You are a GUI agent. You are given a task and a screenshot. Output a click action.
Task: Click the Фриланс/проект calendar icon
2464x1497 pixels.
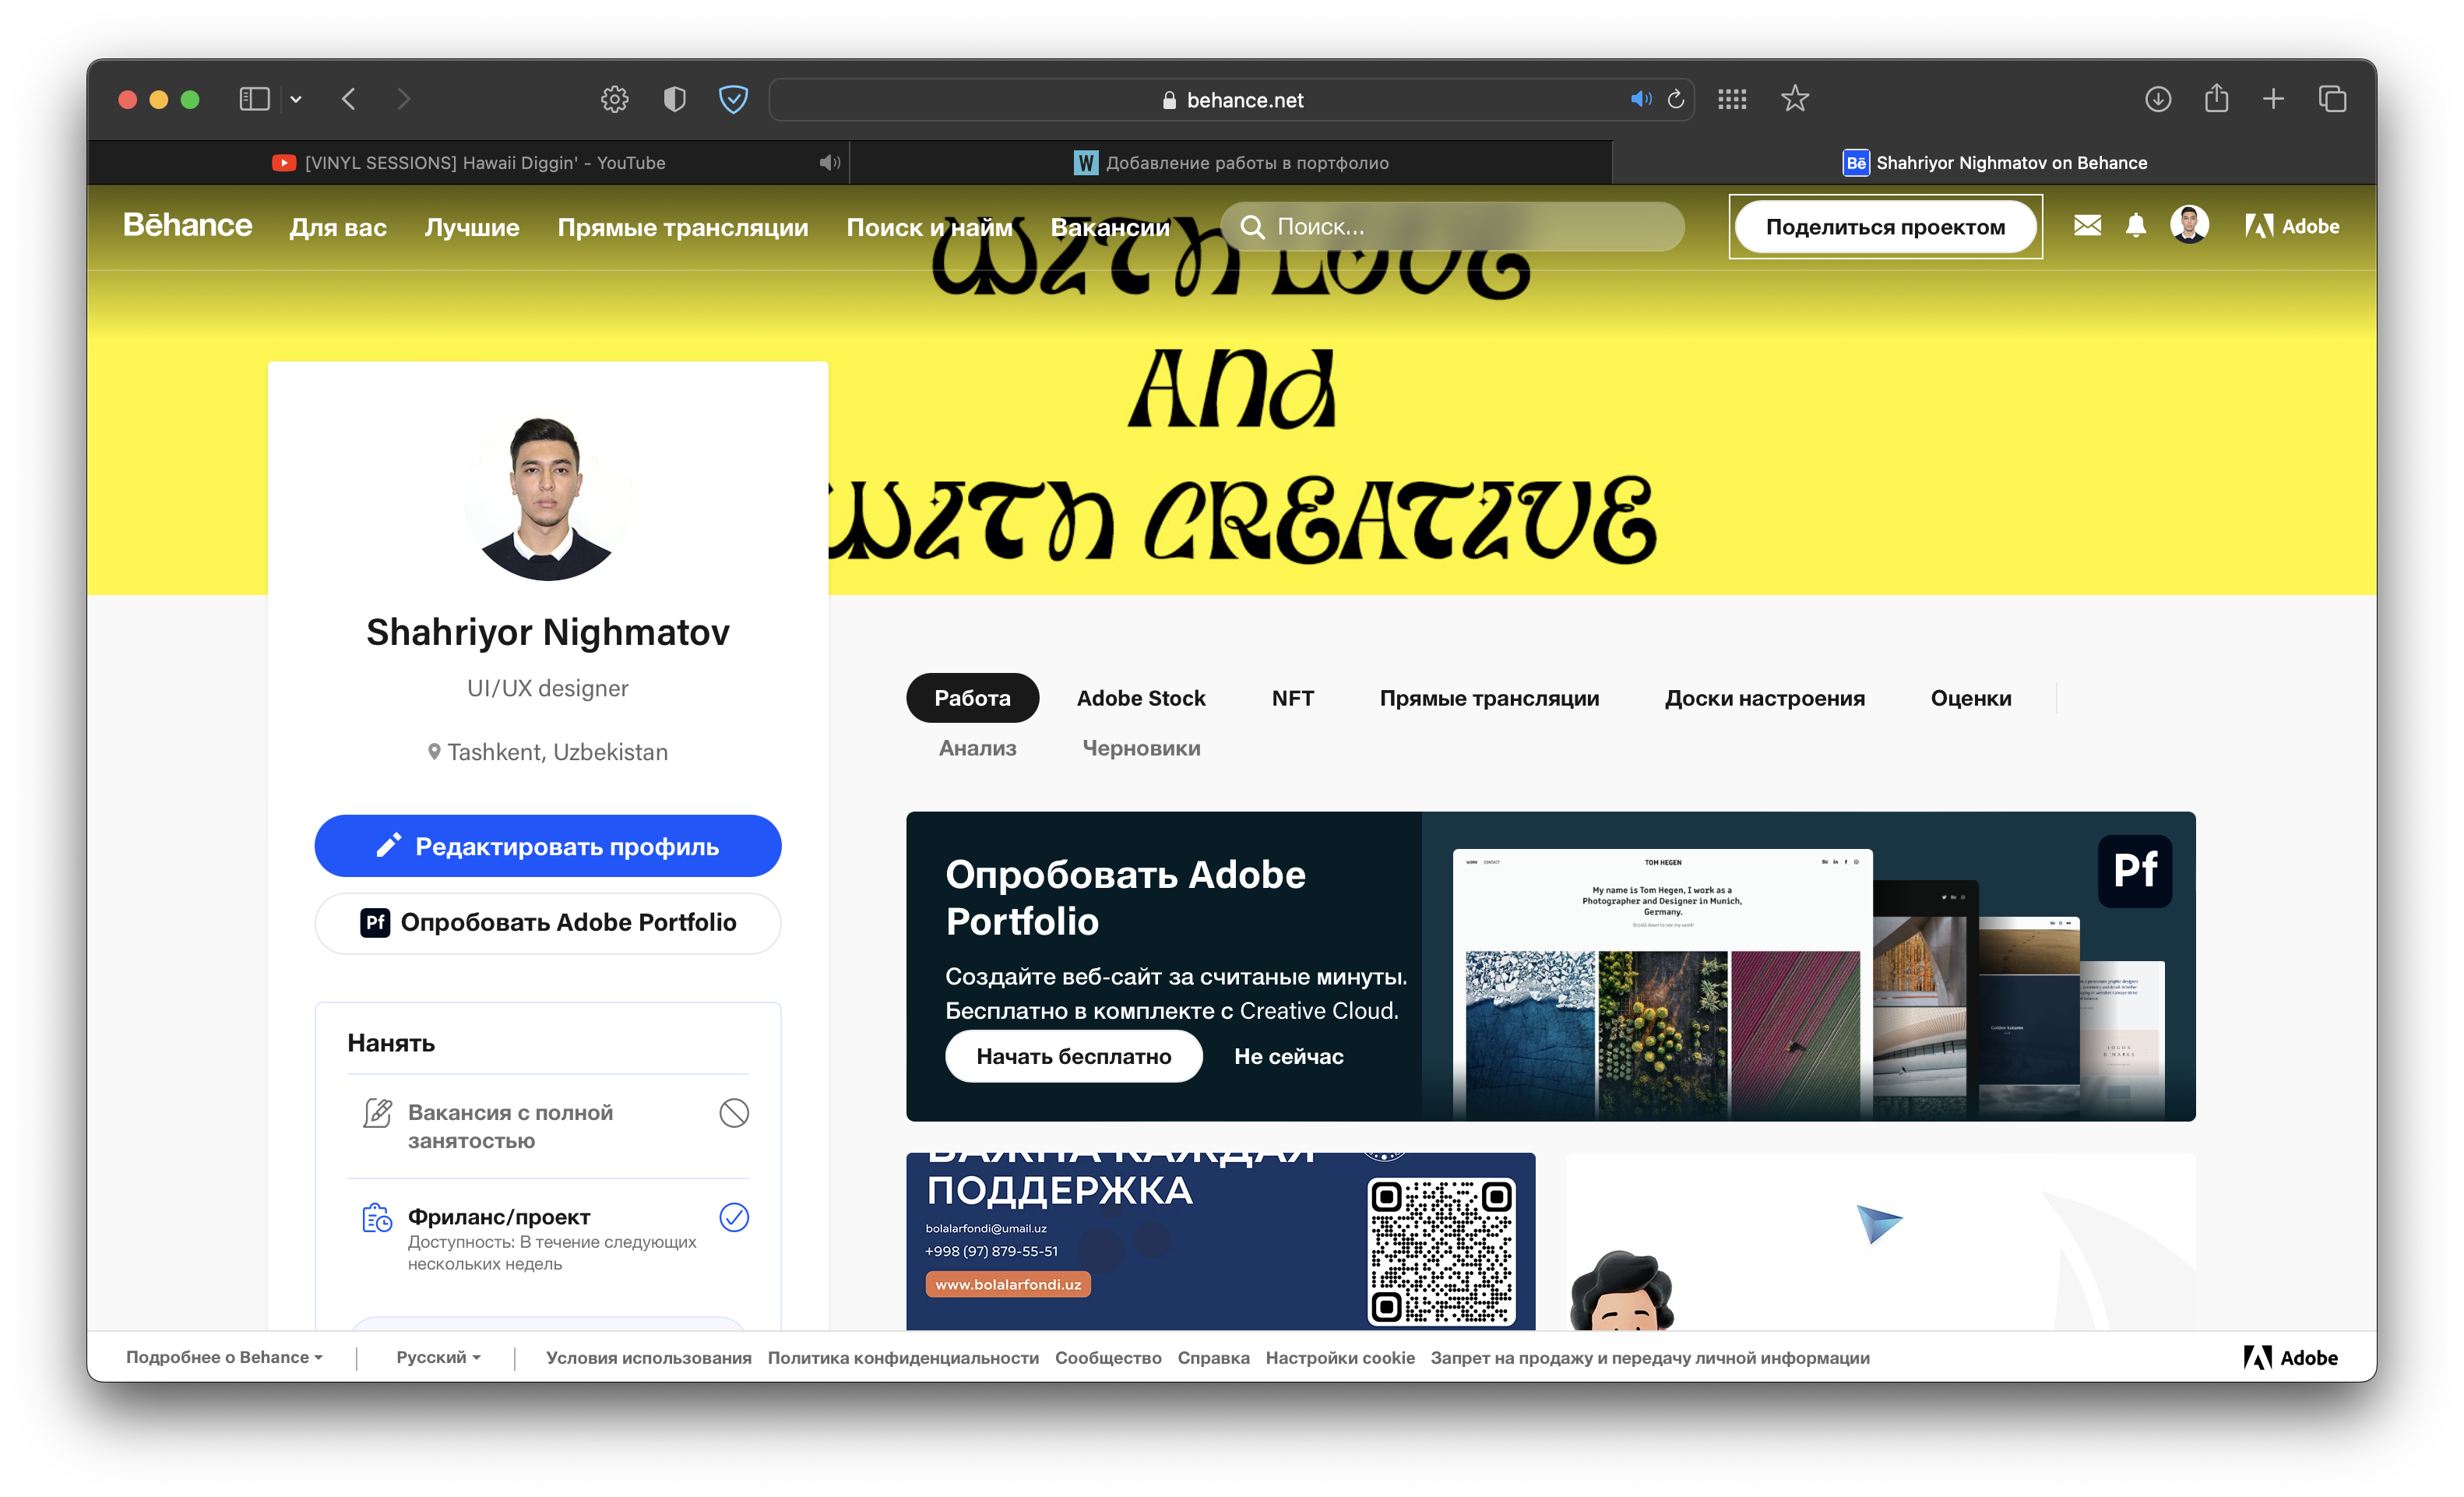[x=377, y=1218]
